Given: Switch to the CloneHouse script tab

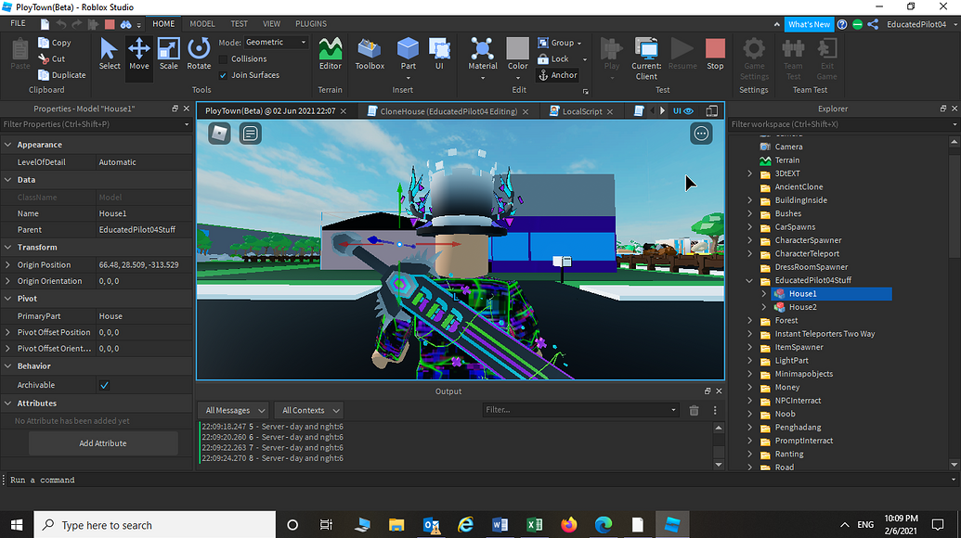Looking at the screenshot, I should click(x=448, y=111).
